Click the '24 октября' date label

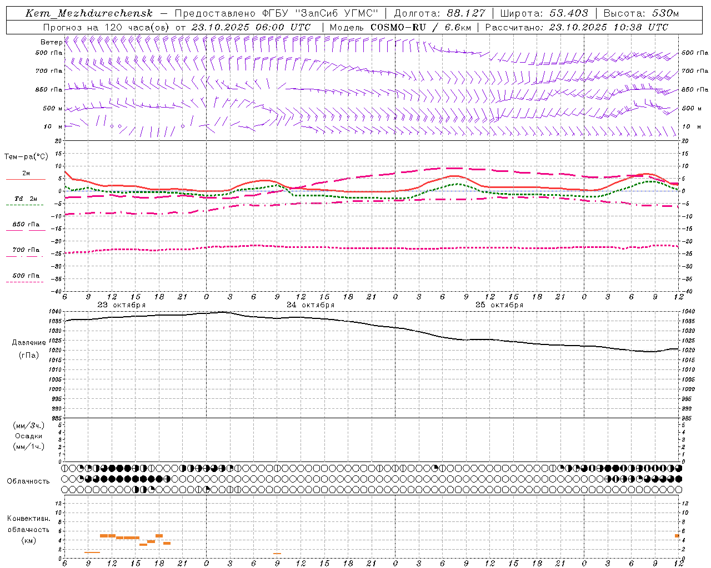click(x=311, y=305)
